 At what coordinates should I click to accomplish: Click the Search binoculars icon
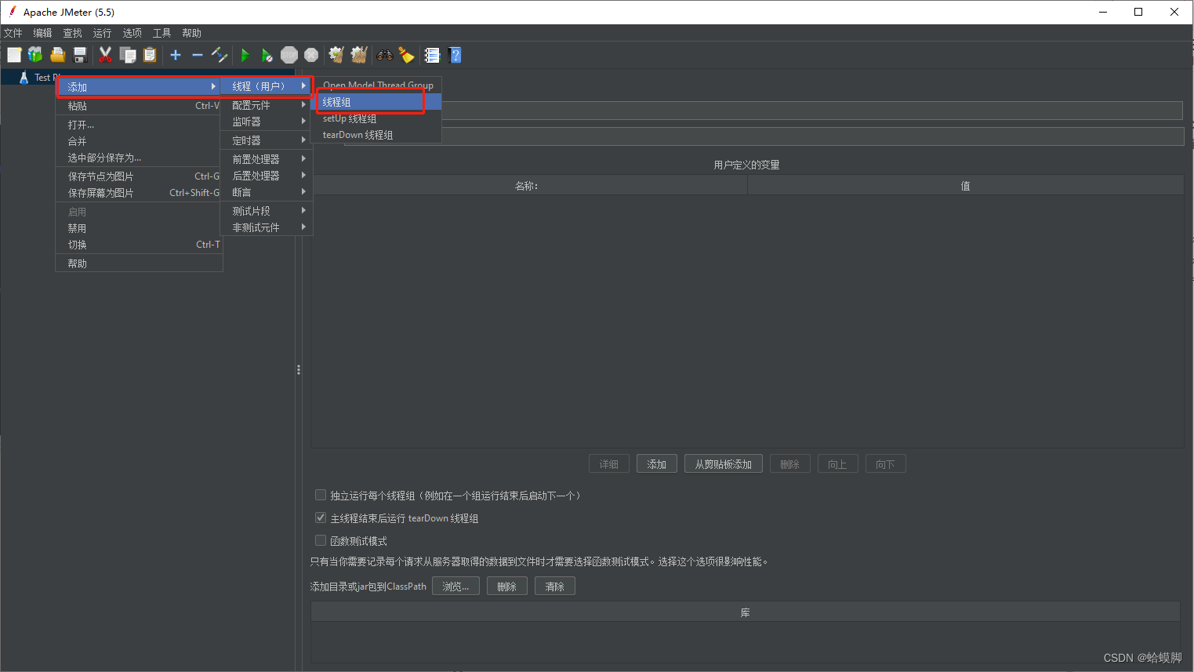(384, 55)
